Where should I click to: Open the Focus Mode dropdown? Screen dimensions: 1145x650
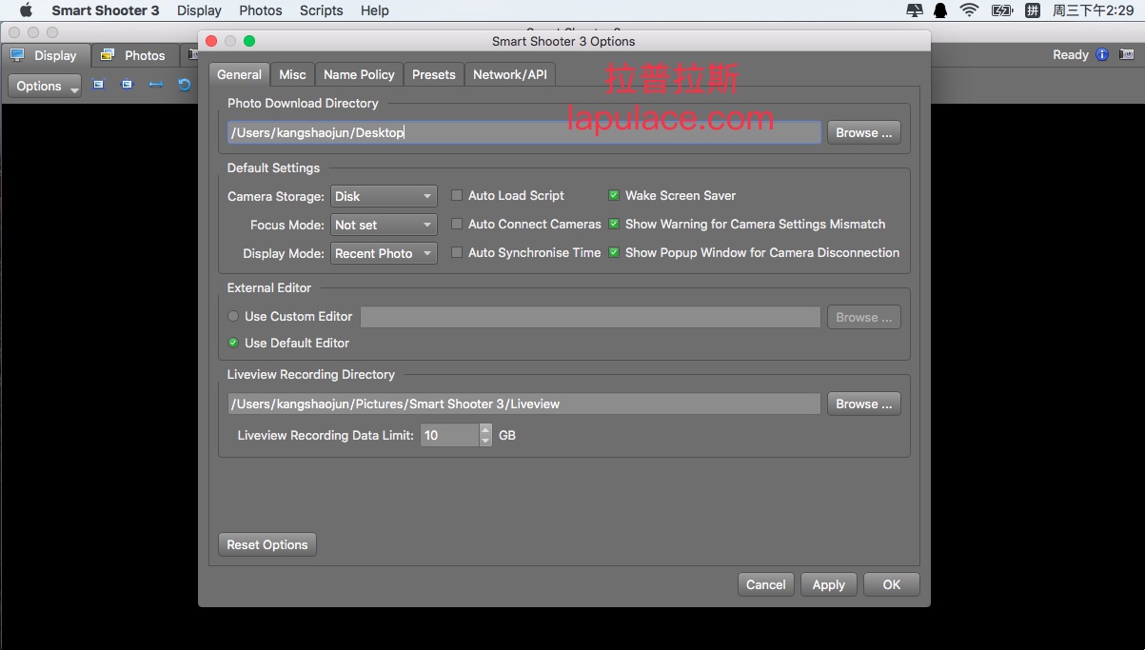pos(384,225)
